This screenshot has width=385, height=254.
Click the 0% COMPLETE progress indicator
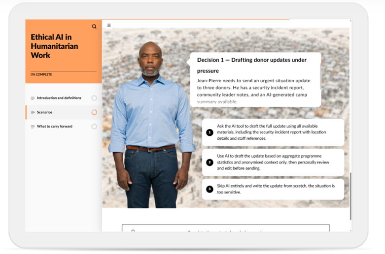coord(41,74)
